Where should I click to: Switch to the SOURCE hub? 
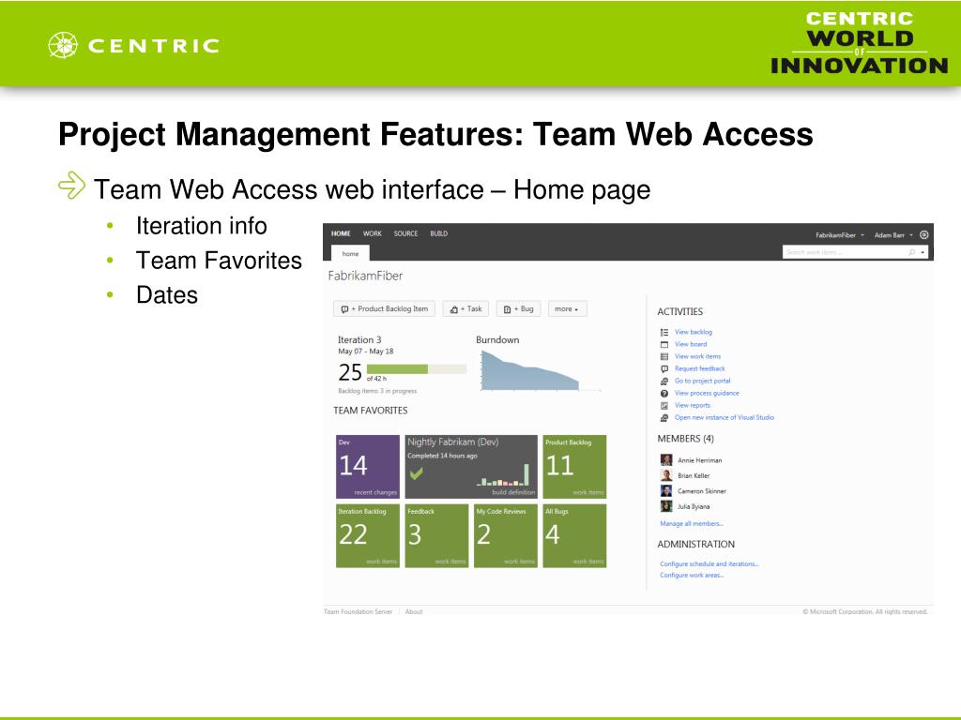pos(405,233)
